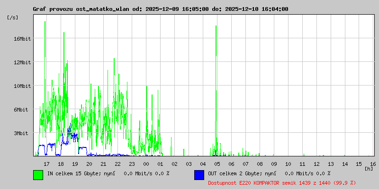Click the 'IN celkem 15 Gbyte' legend text
Image resolution: width=379 pixels, height=189 pixels.
point(74,173)
